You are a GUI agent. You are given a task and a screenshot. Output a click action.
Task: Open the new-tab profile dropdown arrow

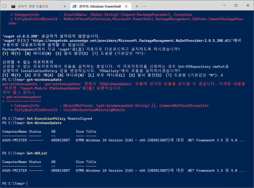(144, 6)
